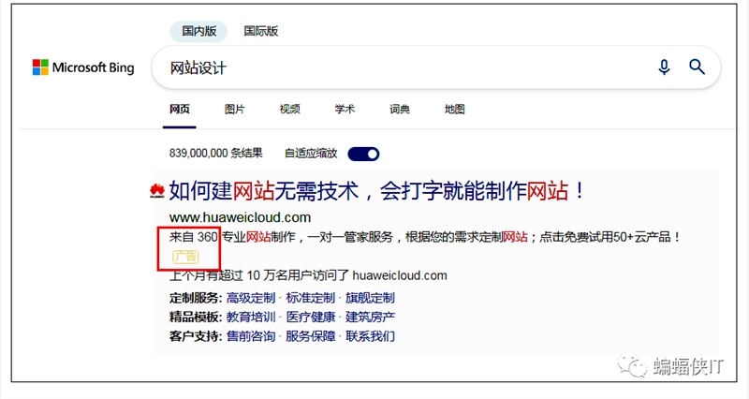The height and width of the screenshot is (399, 749).
Task: Open the 服务保障 support link
Action: [x=311, y=336]
